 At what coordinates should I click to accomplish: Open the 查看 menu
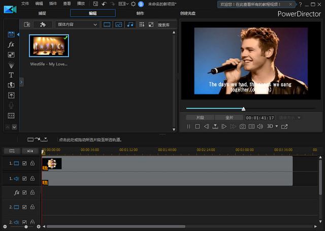[67, 4]
